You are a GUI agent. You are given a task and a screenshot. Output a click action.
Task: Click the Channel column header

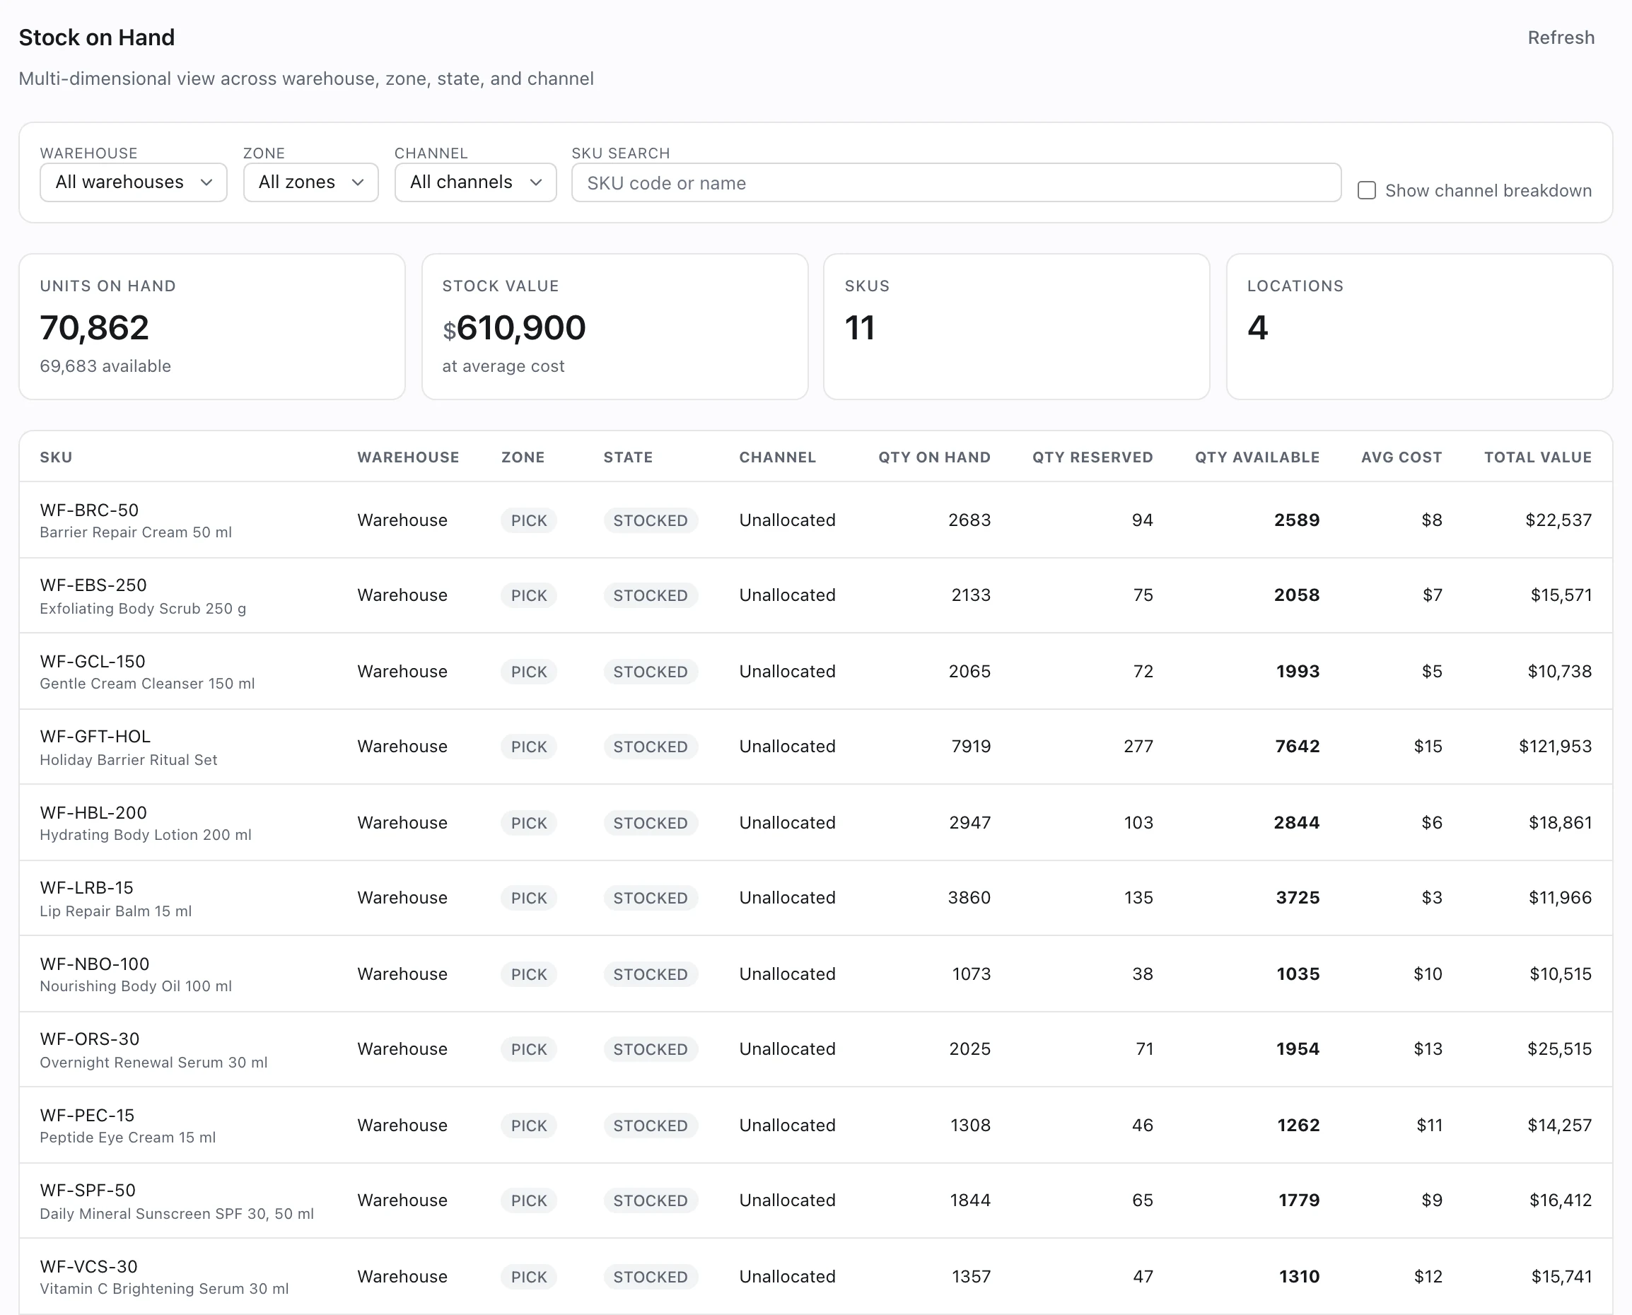point(777,457)
